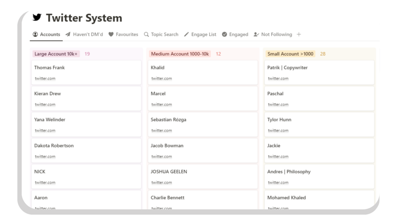Open the Dakota Robertson card
The height and width of the screenshot is (223, 397).
click(87, 151)
